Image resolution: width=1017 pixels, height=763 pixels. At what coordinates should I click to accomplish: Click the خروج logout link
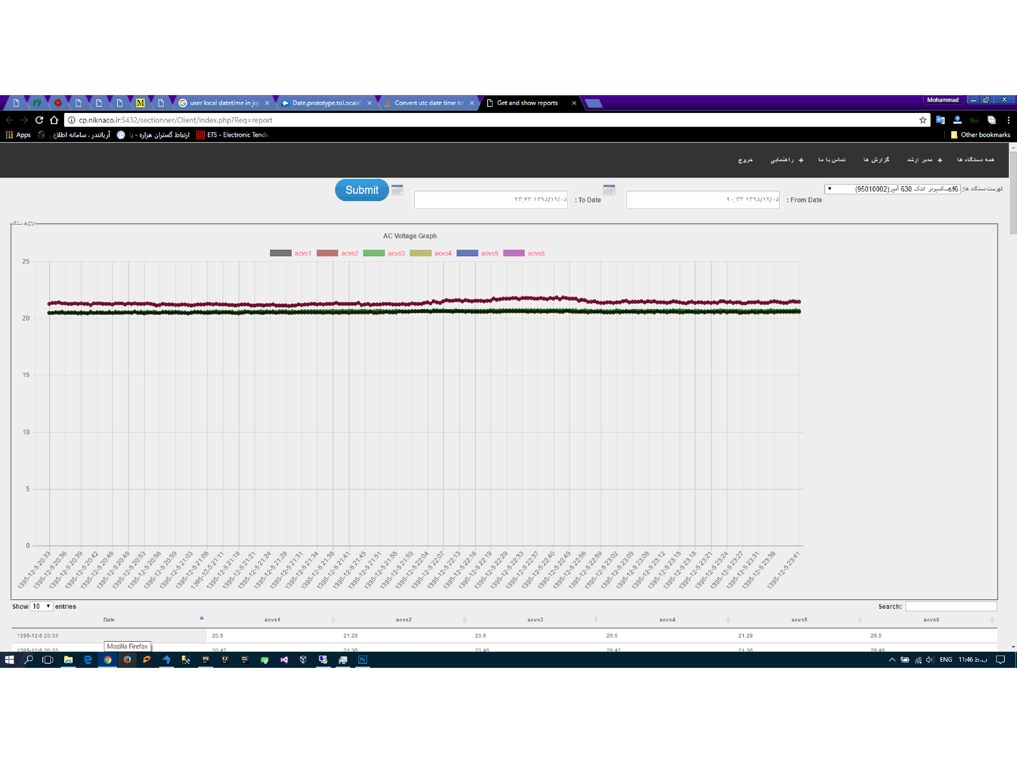[x=745, y=160]
